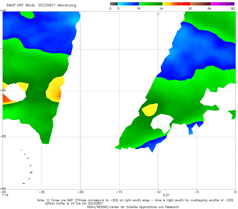
Task: Click the small green patch atop left blue region
Action: pyautogui.click(x=27, y=15)
